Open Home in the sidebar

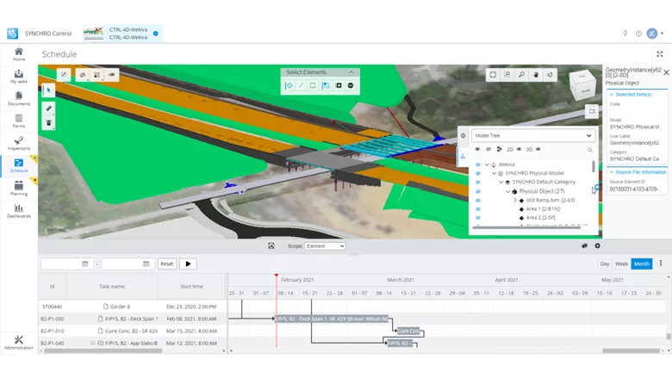click(18, 54)
